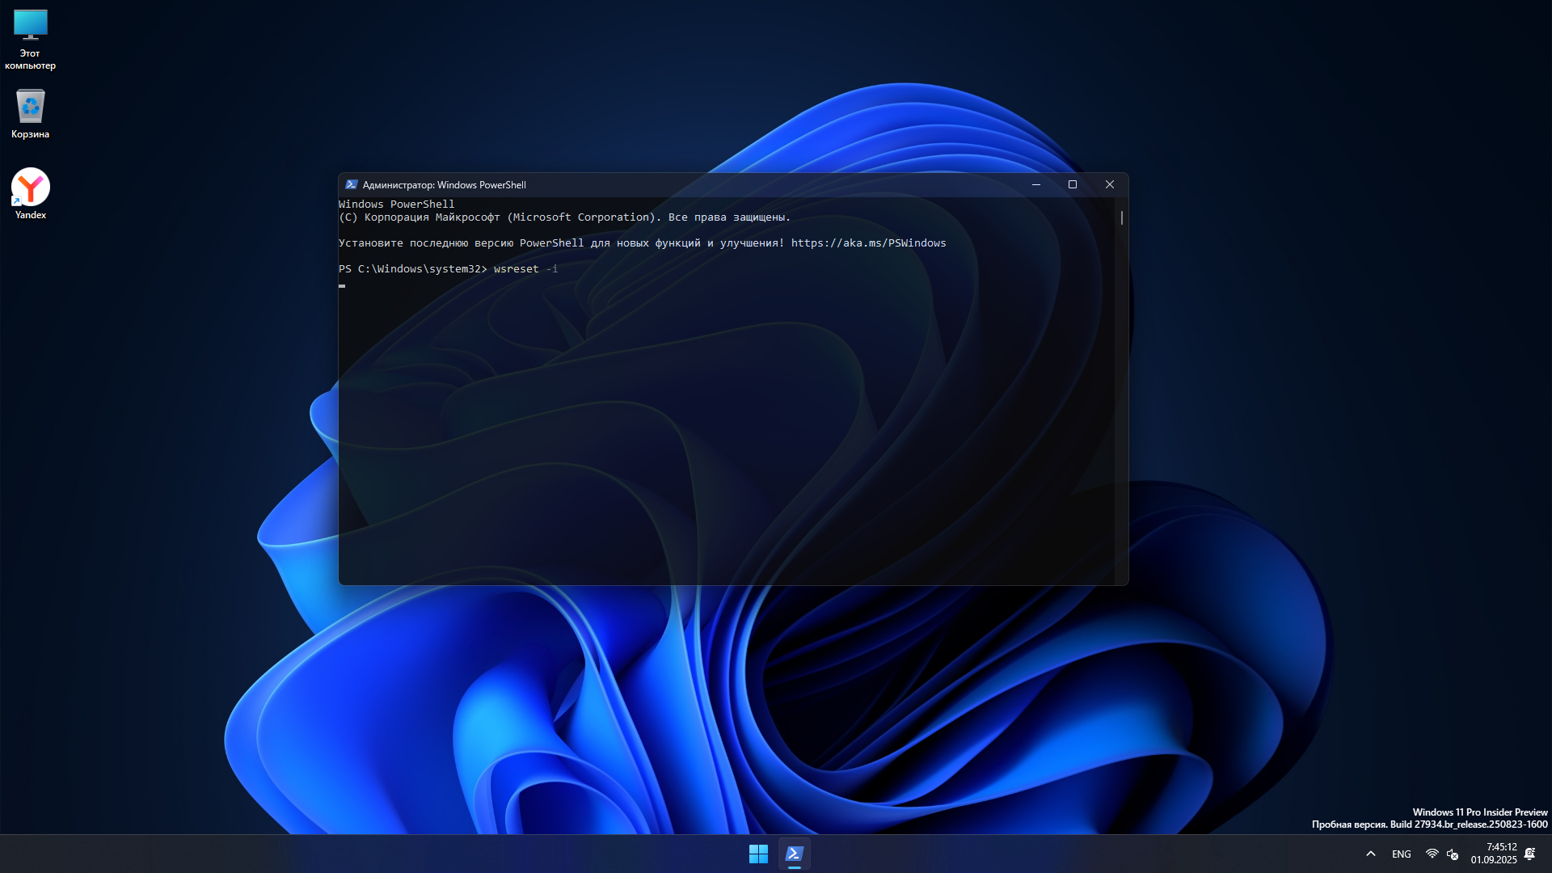Open the clock and date calendar flyout
The height and width of the screenshot is (873, 1552).
pos(1494,854)
